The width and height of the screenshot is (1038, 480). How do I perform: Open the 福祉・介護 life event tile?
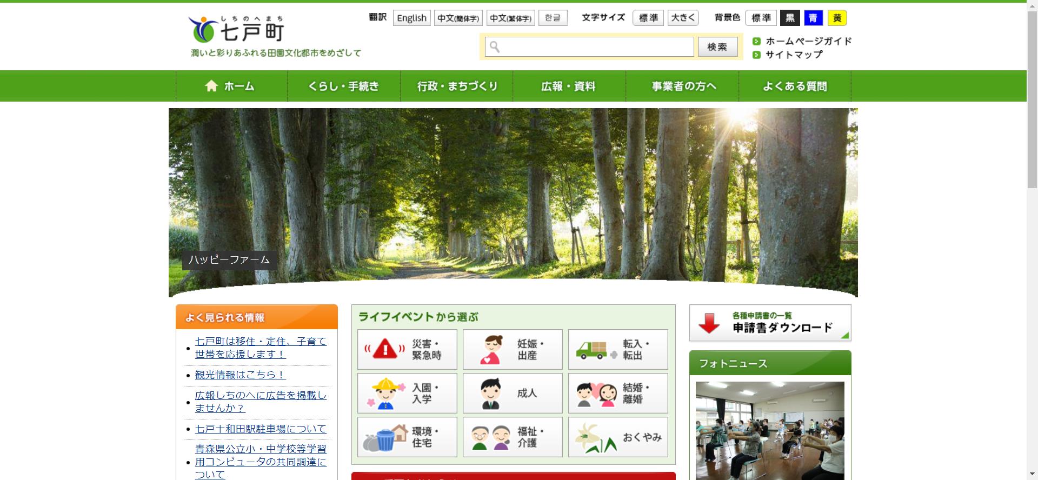pos(513,437)
